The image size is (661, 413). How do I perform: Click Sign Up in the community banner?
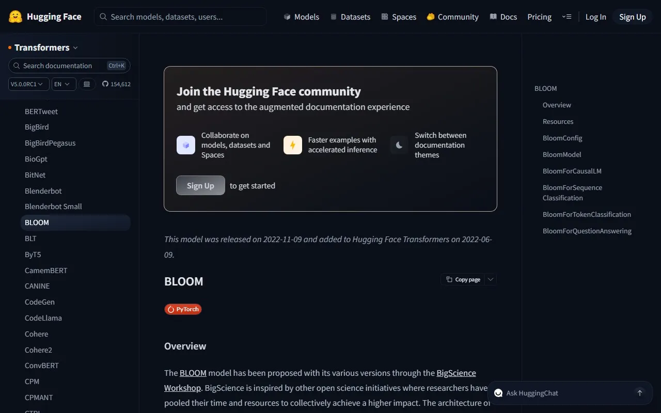click(x=200, y=185)
